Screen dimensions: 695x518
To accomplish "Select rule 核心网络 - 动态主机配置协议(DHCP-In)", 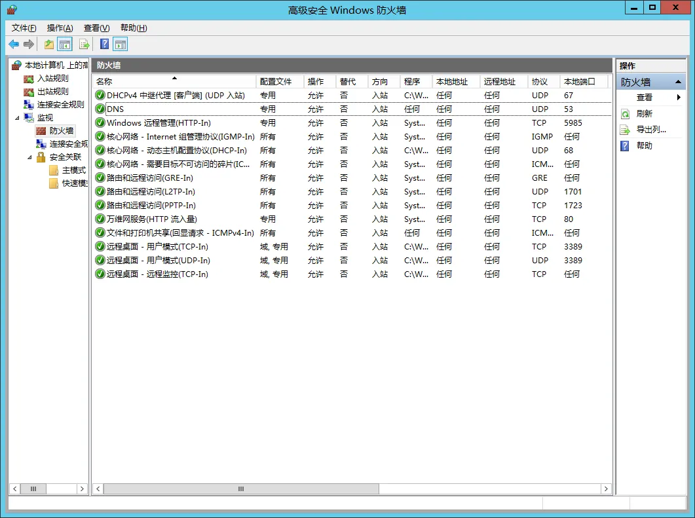I will pos(353,150).
